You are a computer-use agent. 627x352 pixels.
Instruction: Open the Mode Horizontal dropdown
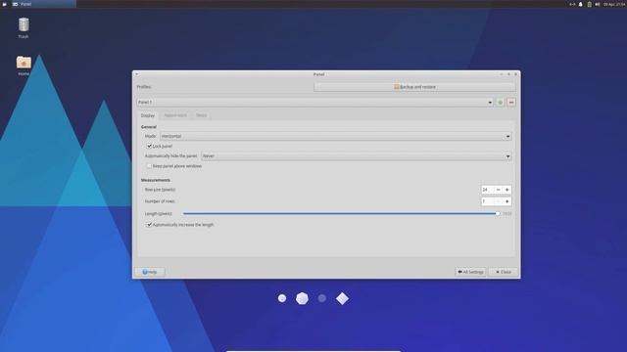click(x=335, y=136)
